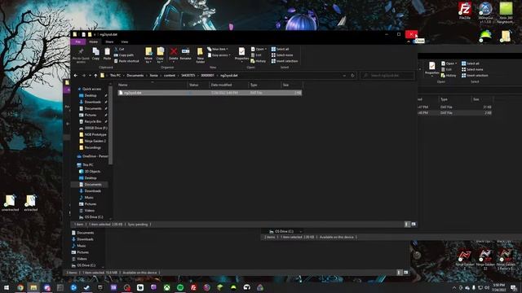
Task: Switch to large icons view in status bar
Action: (414, 225)
